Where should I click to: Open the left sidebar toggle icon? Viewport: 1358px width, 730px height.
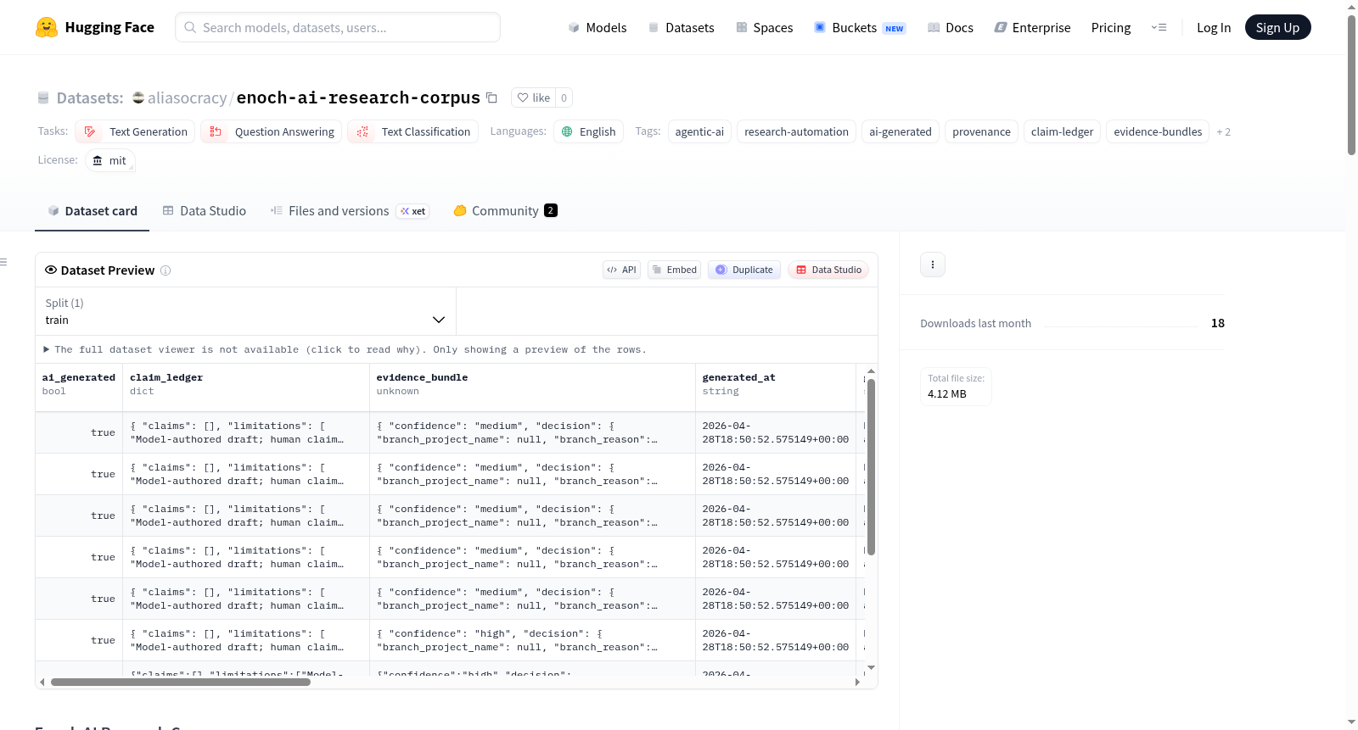pos(3,262)
